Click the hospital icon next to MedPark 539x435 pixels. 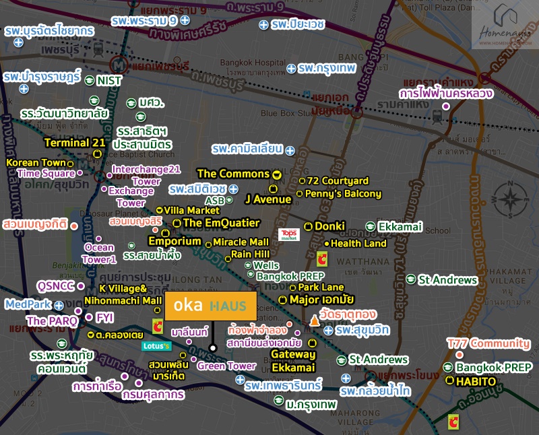59,305
